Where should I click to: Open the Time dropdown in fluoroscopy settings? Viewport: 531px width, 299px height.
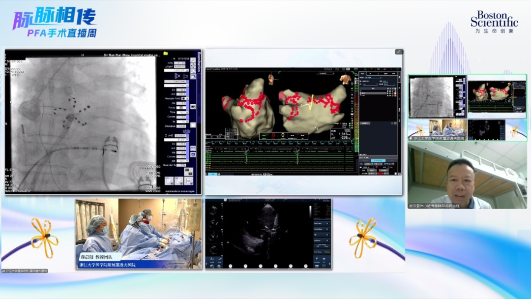coord(183,112)
